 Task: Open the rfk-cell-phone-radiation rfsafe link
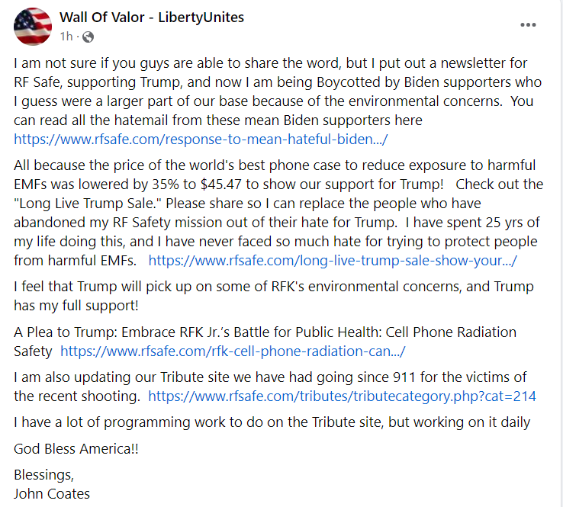[233, 351]
